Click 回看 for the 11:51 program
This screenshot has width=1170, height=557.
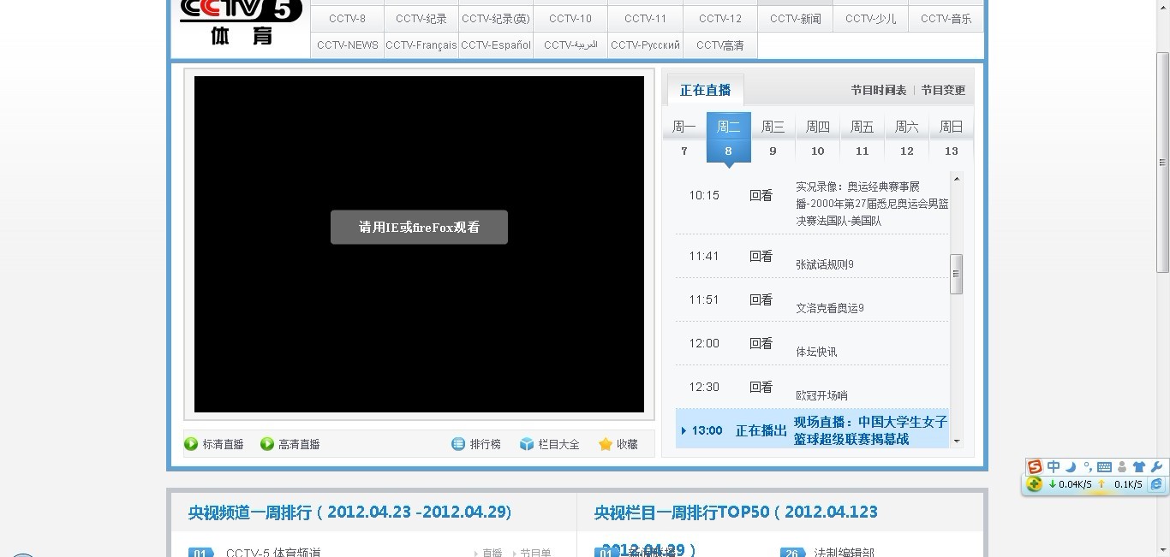(761, 299)
